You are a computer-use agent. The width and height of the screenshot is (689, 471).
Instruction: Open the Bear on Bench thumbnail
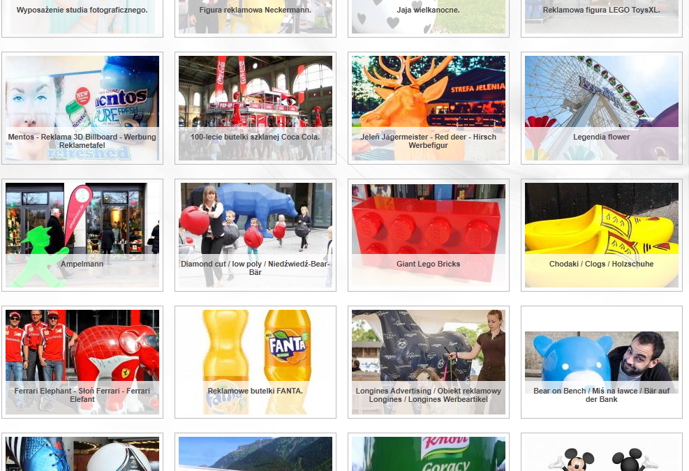[x=602, y=362]
